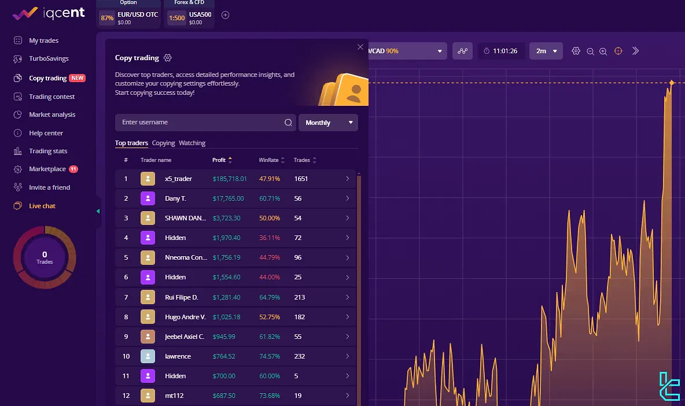Image resolution: width=685 pixels, height=406 pixels.
Task: Click the rank 4 Hidden trader avatar
Action: [148, 238]
